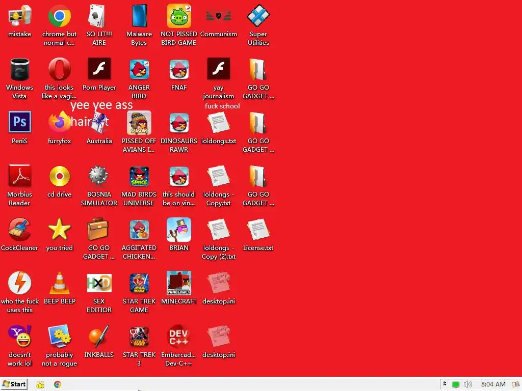Open the 'mistake' computer icon

pos(20,16)
